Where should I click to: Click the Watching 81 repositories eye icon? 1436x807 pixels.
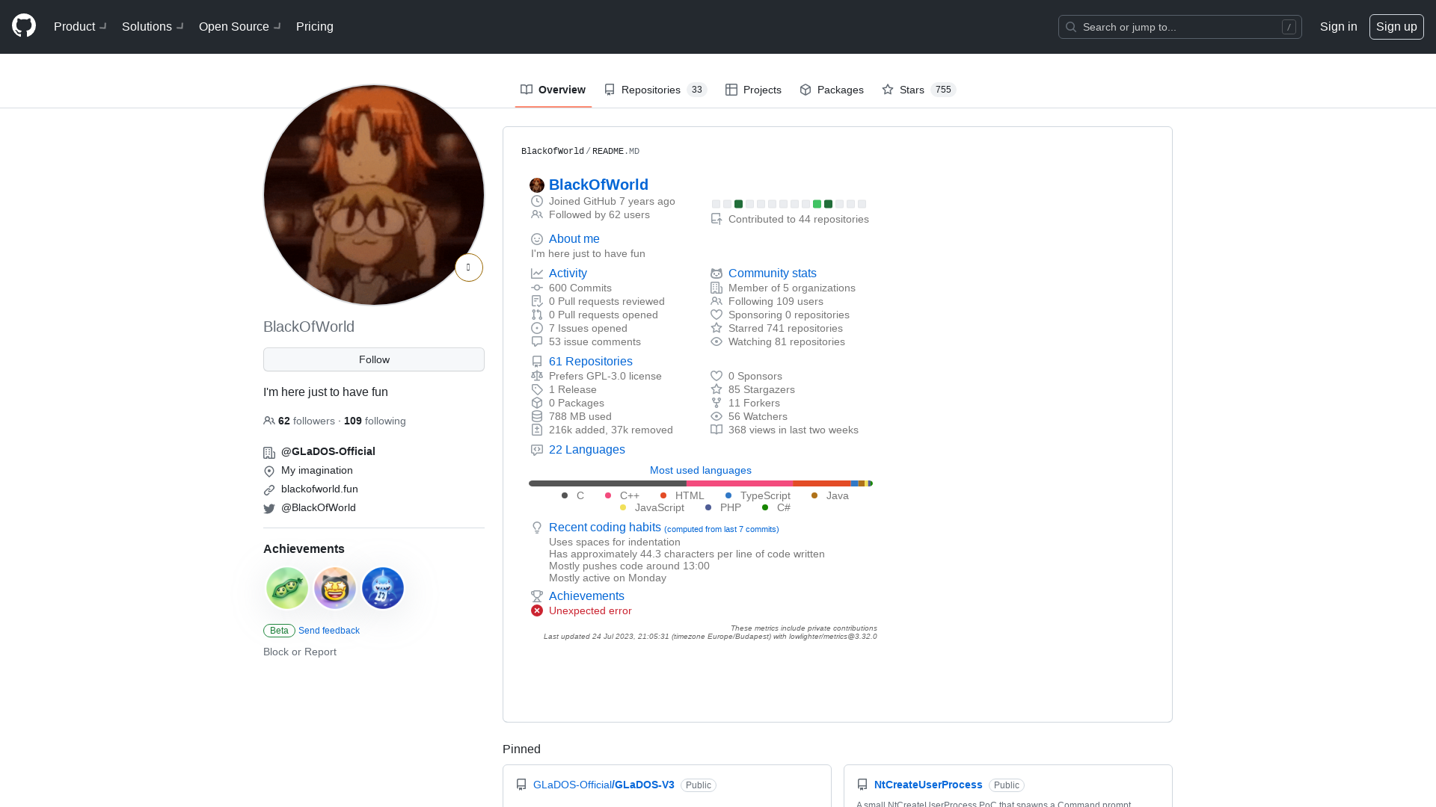click(717, 341)
